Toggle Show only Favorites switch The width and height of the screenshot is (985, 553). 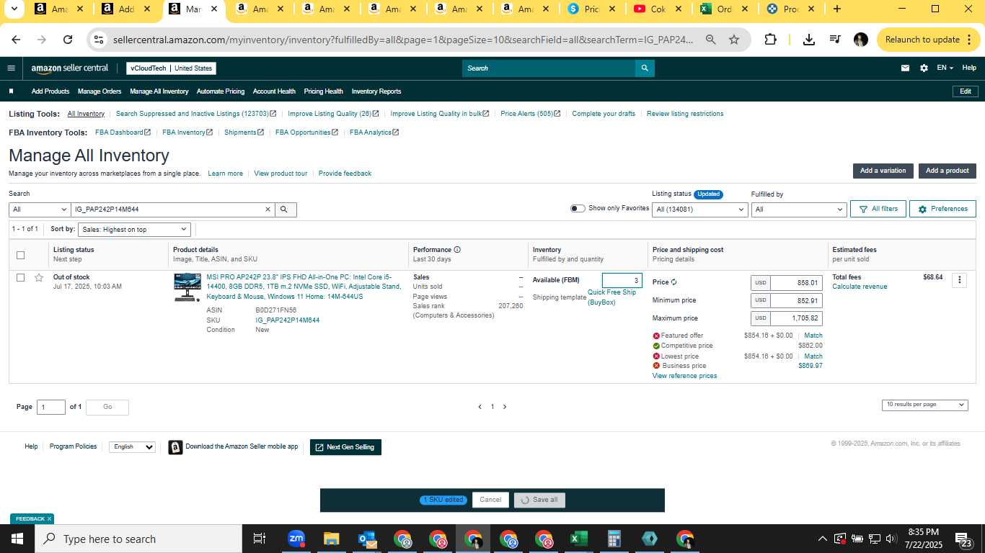pos(578,209)
